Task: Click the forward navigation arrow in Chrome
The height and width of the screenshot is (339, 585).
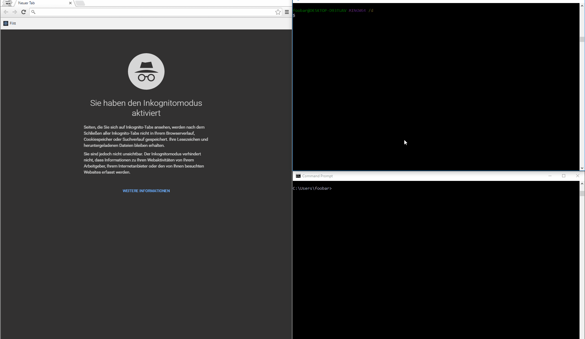Action: [15, 12]
